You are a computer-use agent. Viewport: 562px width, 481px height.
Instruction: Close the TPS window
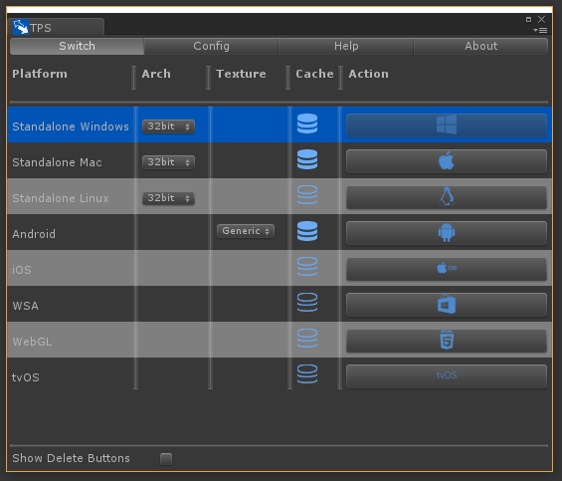coord(541,19)
